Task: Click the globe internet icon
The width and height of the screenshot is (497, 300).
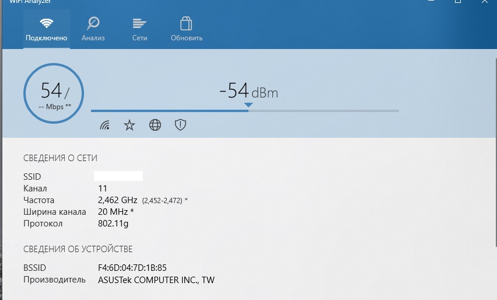Action: [x=155, y=125]
